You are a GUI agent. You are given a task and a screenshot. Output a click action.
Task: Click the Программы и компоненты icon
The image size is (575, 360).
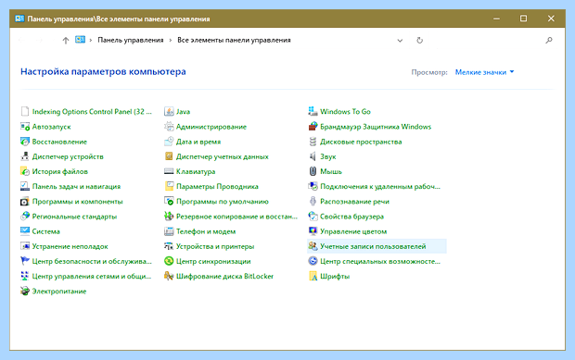point(24,202)
